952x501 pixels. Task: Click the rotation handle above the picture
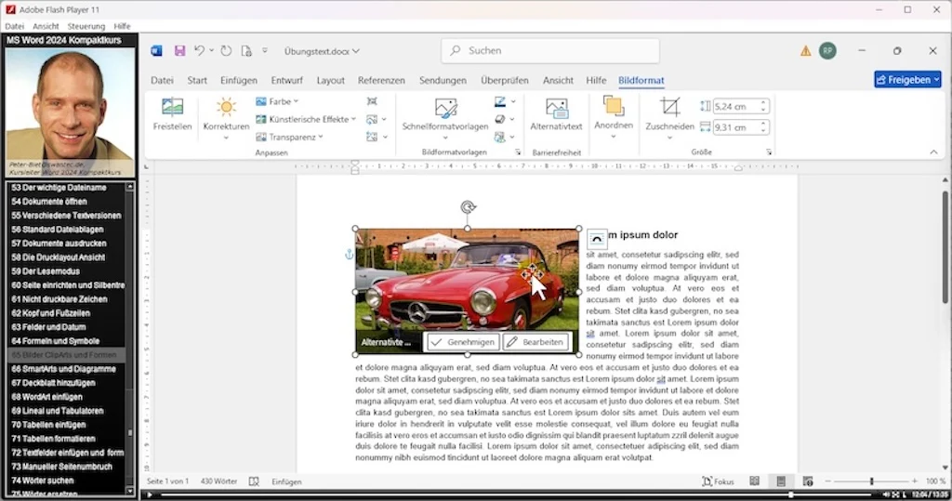(467, 207)
